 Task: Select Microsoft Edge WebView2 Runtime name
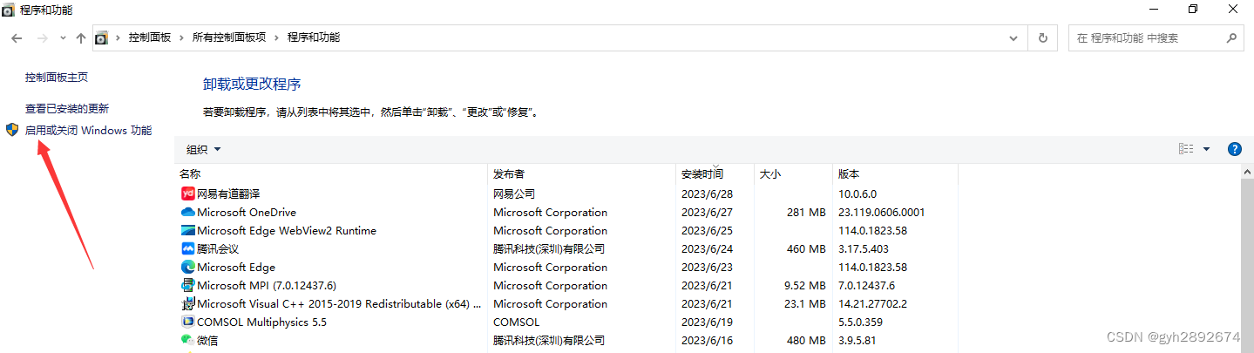(x=287, y=230)
